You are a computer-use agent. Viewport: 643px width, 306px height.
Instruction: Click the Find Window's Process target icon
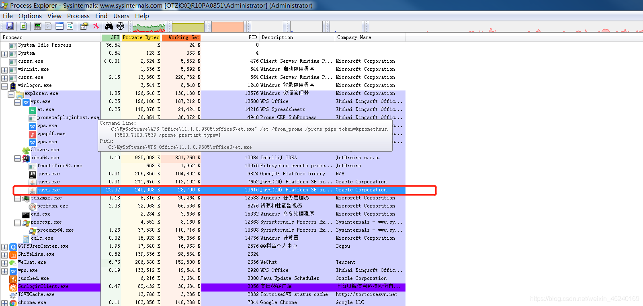coord(120,26)
